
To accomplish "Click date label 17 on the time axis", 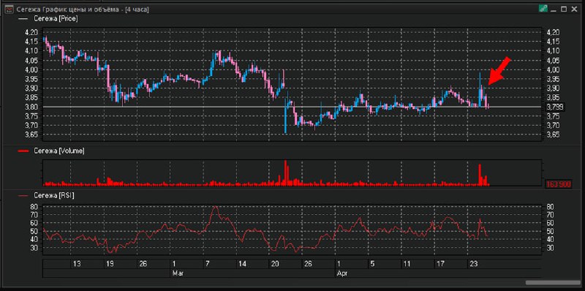I will coord(440,264).
